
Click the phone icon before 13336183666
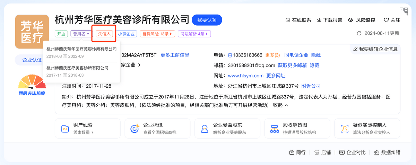(229, 55)
